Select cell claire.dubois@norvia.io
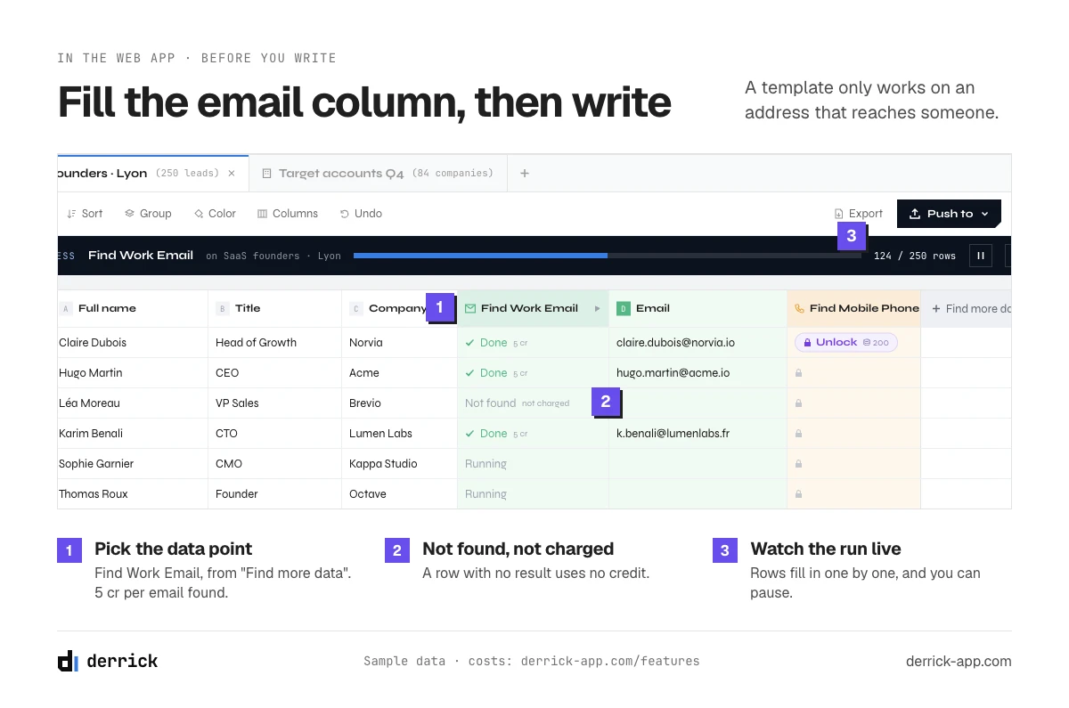This screenshot has width=1069, height=708. (x=698, y=343)
